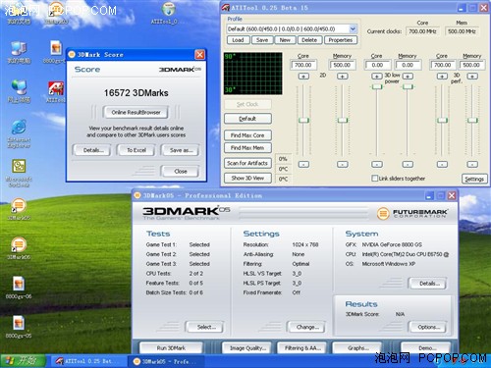Increase 3D perf Core clock plus button
Viewport: 491px width, 368px height.
(x=442, y=77)
